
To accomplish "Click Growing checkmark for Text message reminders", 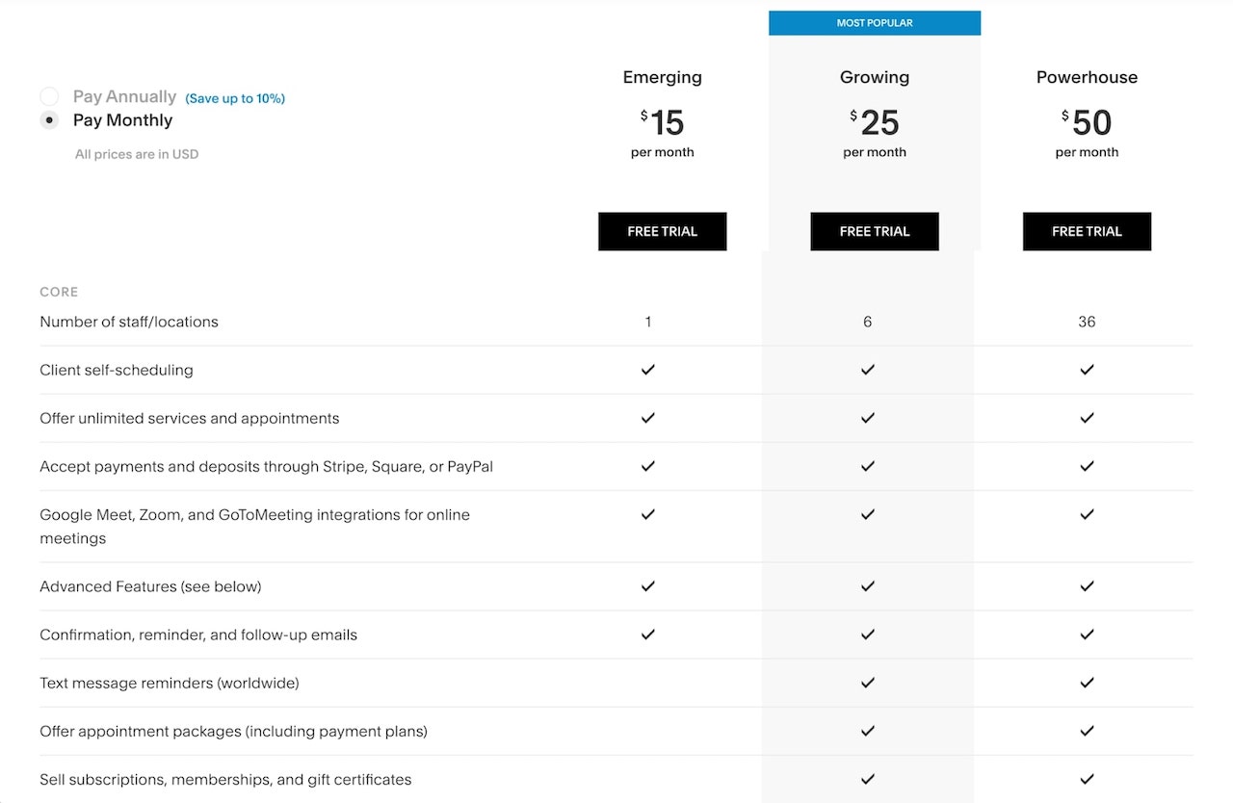I will (868, 683).
